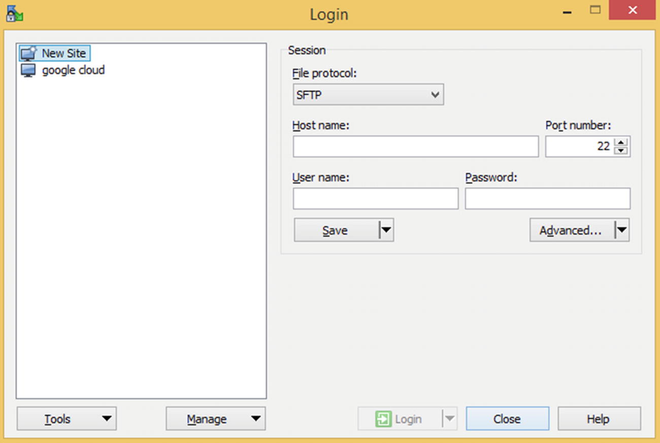Click the WinSCP app icon in title bar
Viewport: 660px width, 443px height.
click(x=14, y=13)
